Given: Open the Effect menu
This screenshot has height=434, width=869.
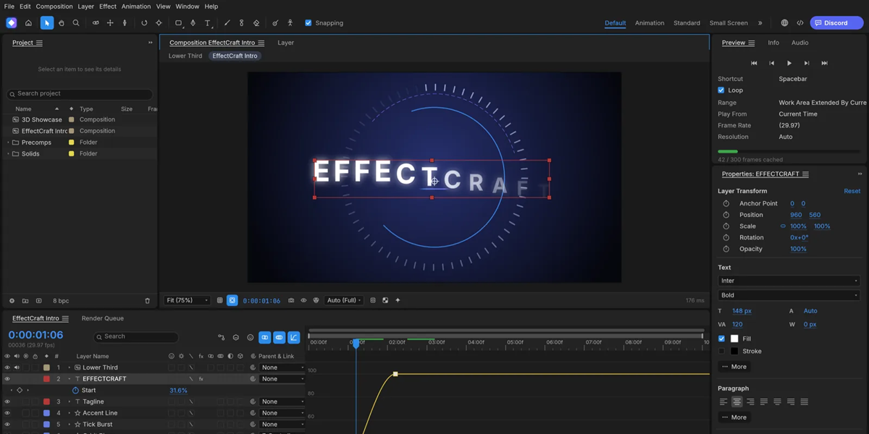Looking at the screenshot, I should click(x=108, y=7).
